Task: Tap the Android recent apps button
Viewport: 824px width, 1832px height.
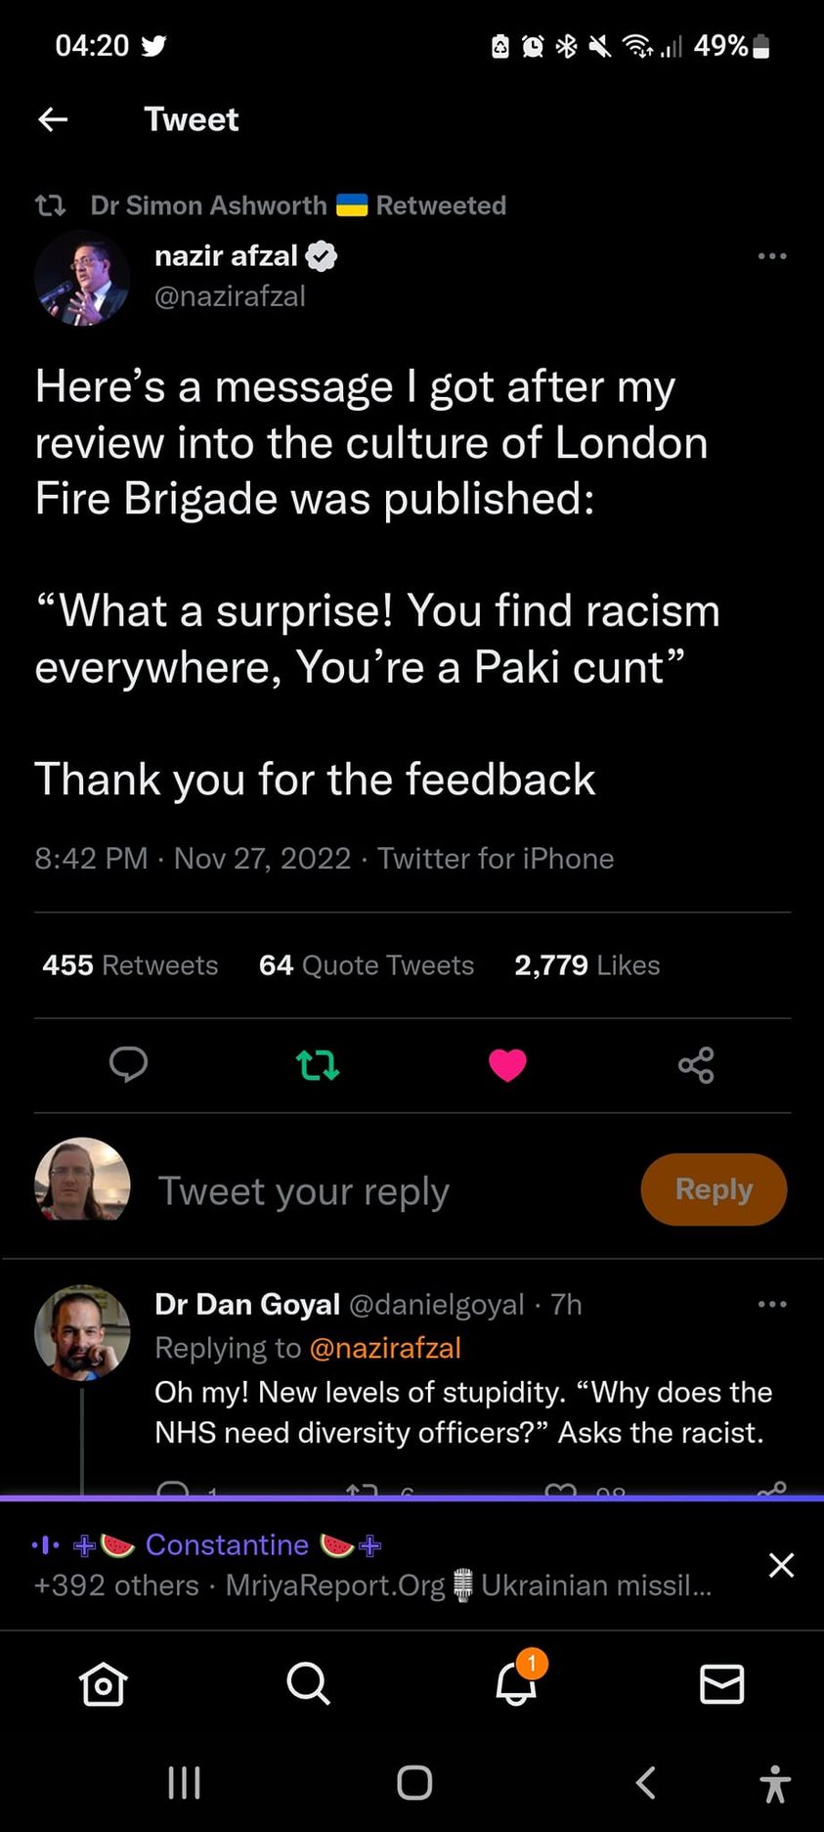Action: [x=184, y=1782]
